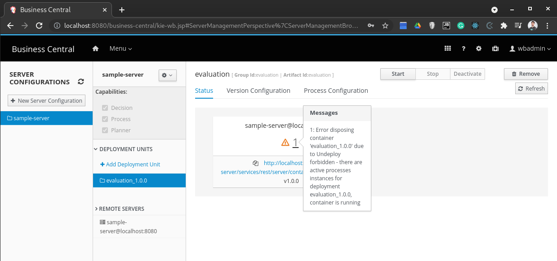Click the Deactivate button

tap(468, 74)
